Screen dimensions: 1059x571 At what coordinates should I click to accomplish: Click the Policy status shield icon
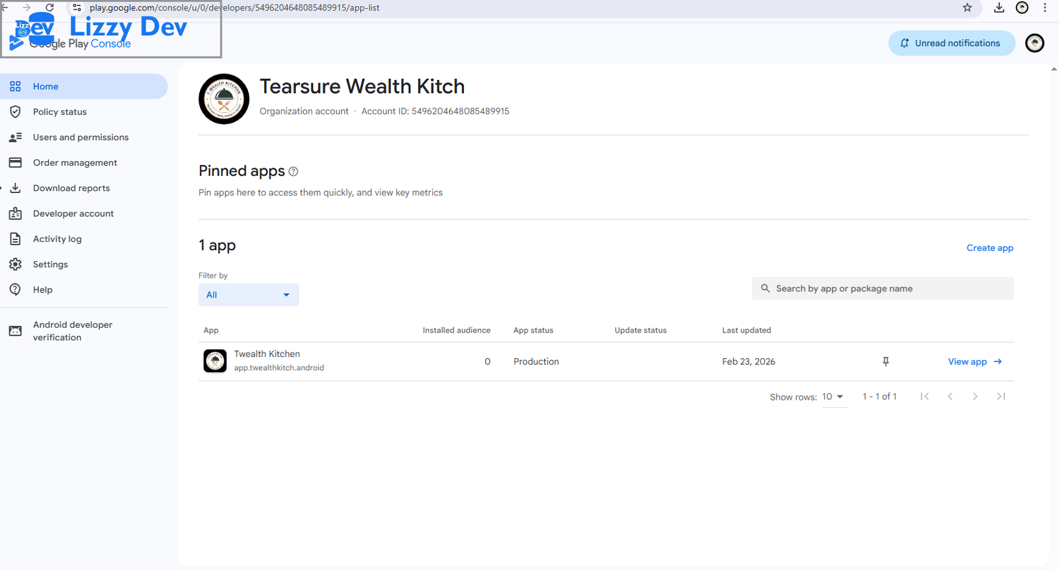[15, 112]
